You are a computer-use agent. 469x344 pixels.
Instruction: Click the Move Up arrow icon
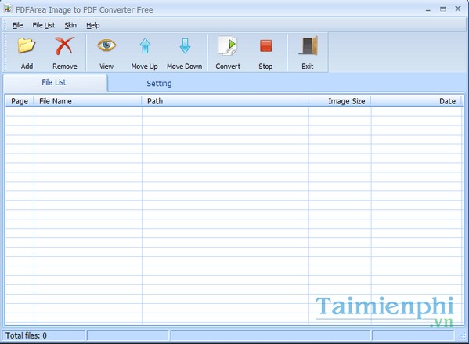[x=145, y=45]
